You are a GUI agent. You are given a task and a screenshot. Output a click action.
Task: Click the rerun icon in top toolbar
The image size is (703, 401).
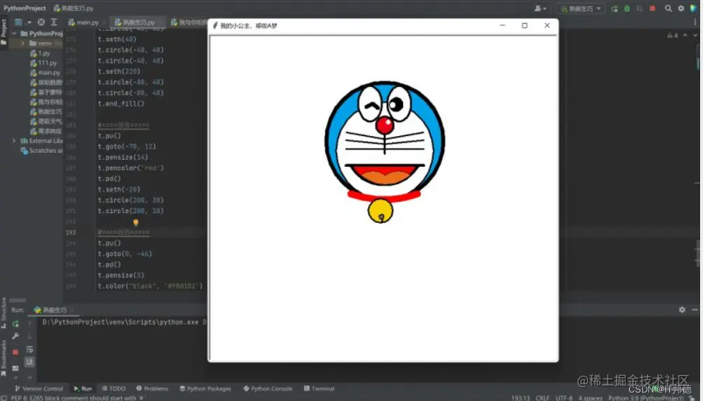(614, 8)
